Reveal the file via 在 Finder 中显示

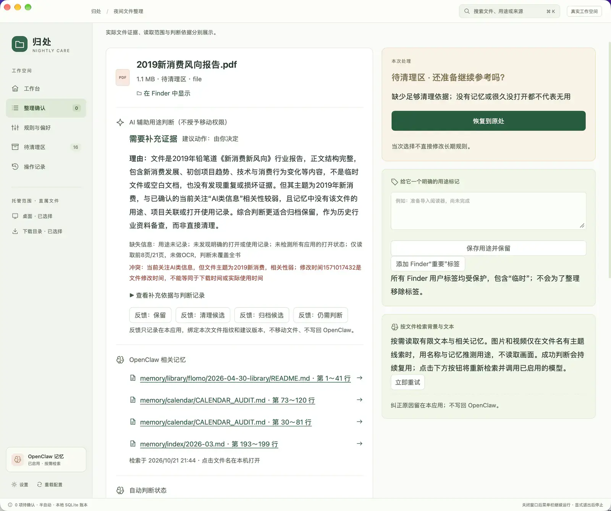pos(163,93)
